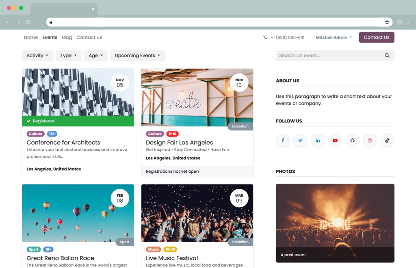This screenshot has width=416, height=268.
Task: Reload the page in browser
Action: [28, 22]
